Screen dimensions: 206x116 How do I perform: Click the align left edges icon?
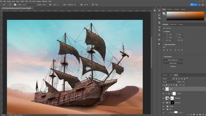pyautogui.click(x=164, y=50)
